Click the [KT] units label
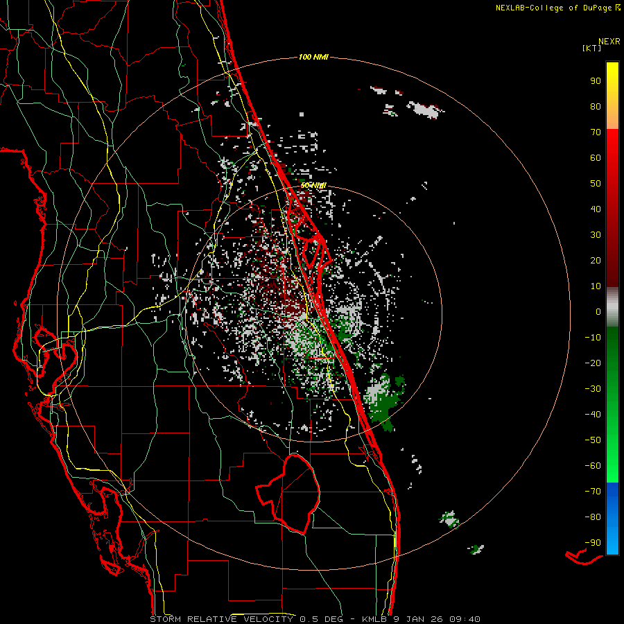Screen dimensions: 624x624 (x=592, y=48)
